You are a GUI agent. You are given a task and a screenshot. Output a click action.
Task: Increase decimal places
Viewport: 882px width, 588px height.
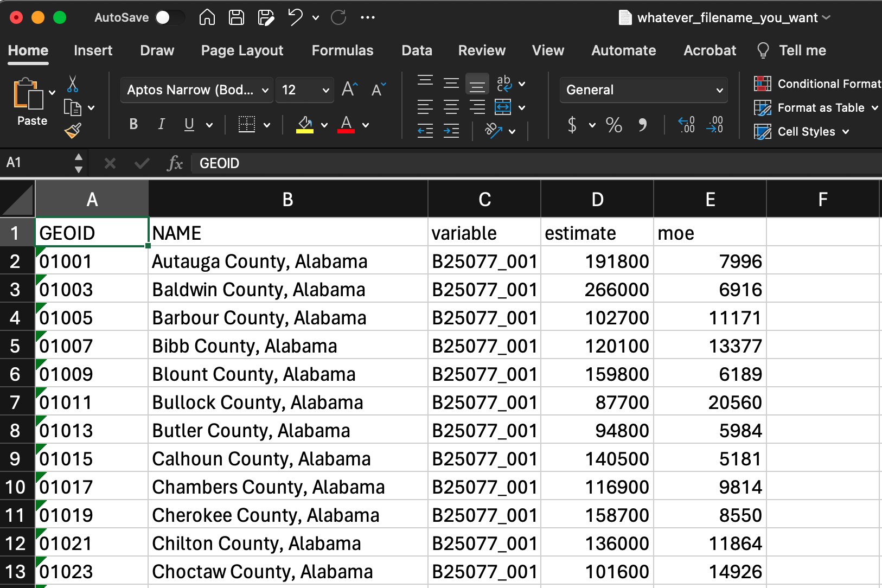coord(686,125)
